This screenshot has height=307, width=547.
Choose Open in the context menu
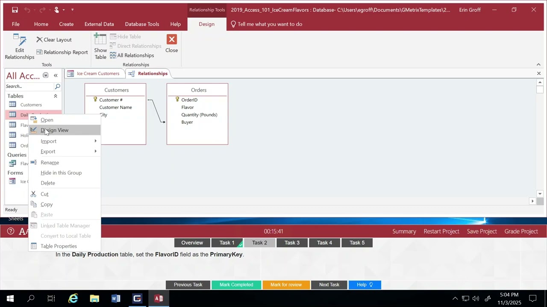click(65, 120)
